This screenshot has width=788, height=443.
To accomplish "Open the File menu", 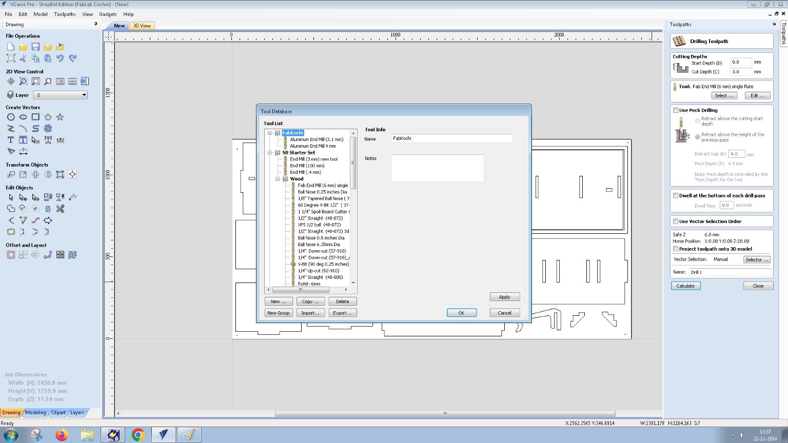I will click(x=8, y=14).
